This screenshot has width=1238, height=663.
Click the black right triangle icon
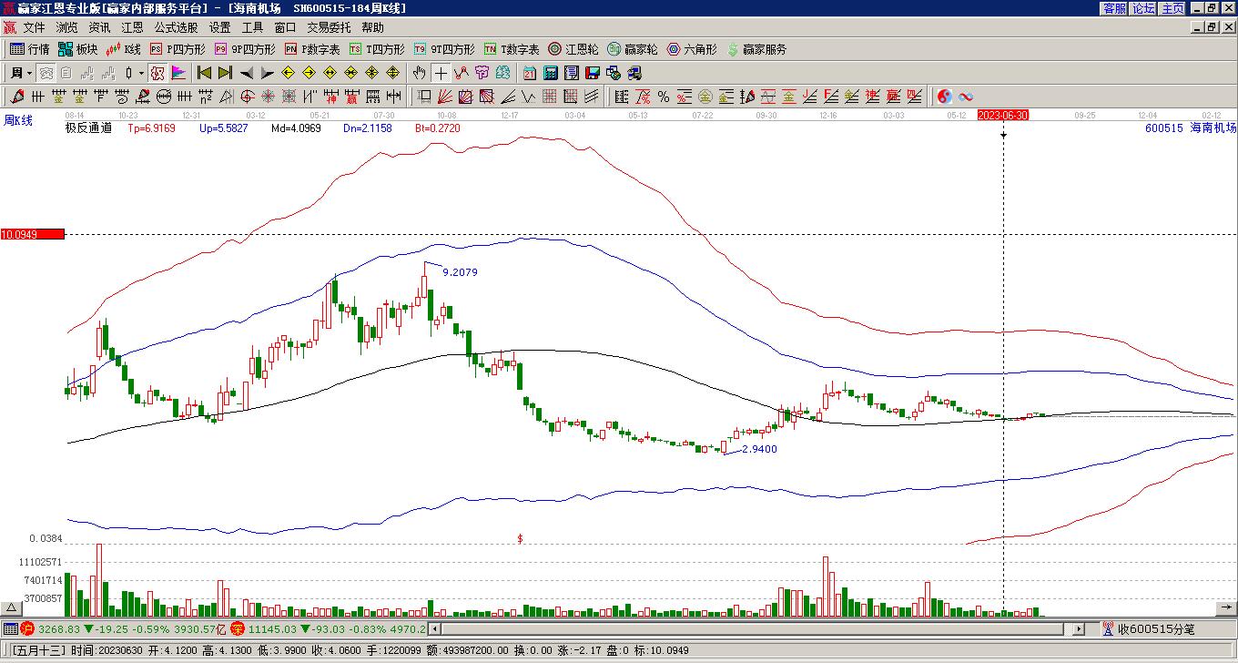click(x=267, y=73)
